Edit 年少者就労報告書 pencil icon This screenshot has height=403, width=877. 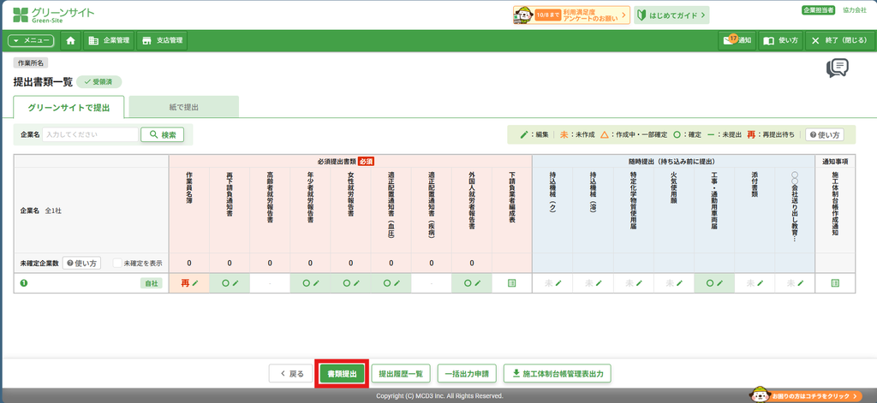316,283
